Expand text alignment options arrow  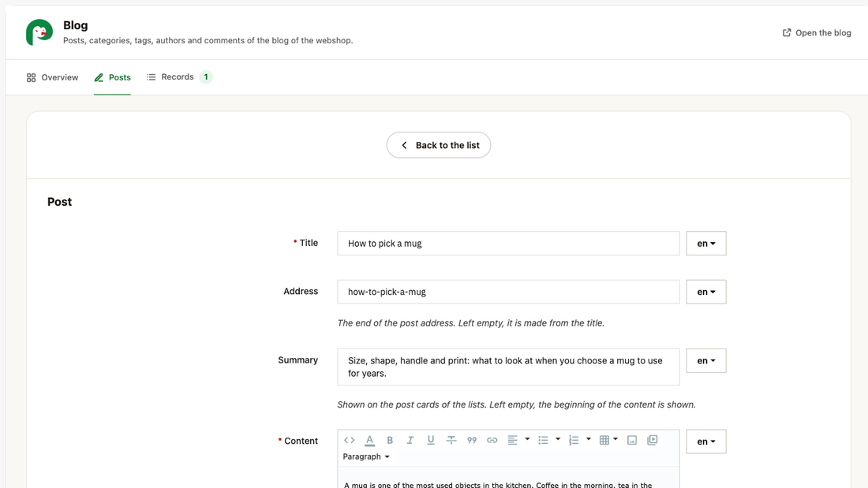click(527, 439)
